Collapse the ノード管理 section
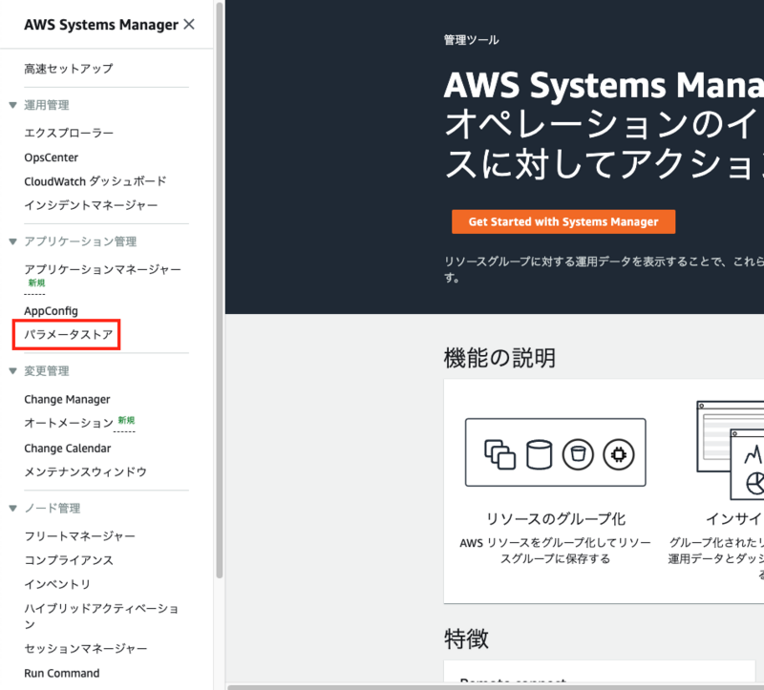 13,508
